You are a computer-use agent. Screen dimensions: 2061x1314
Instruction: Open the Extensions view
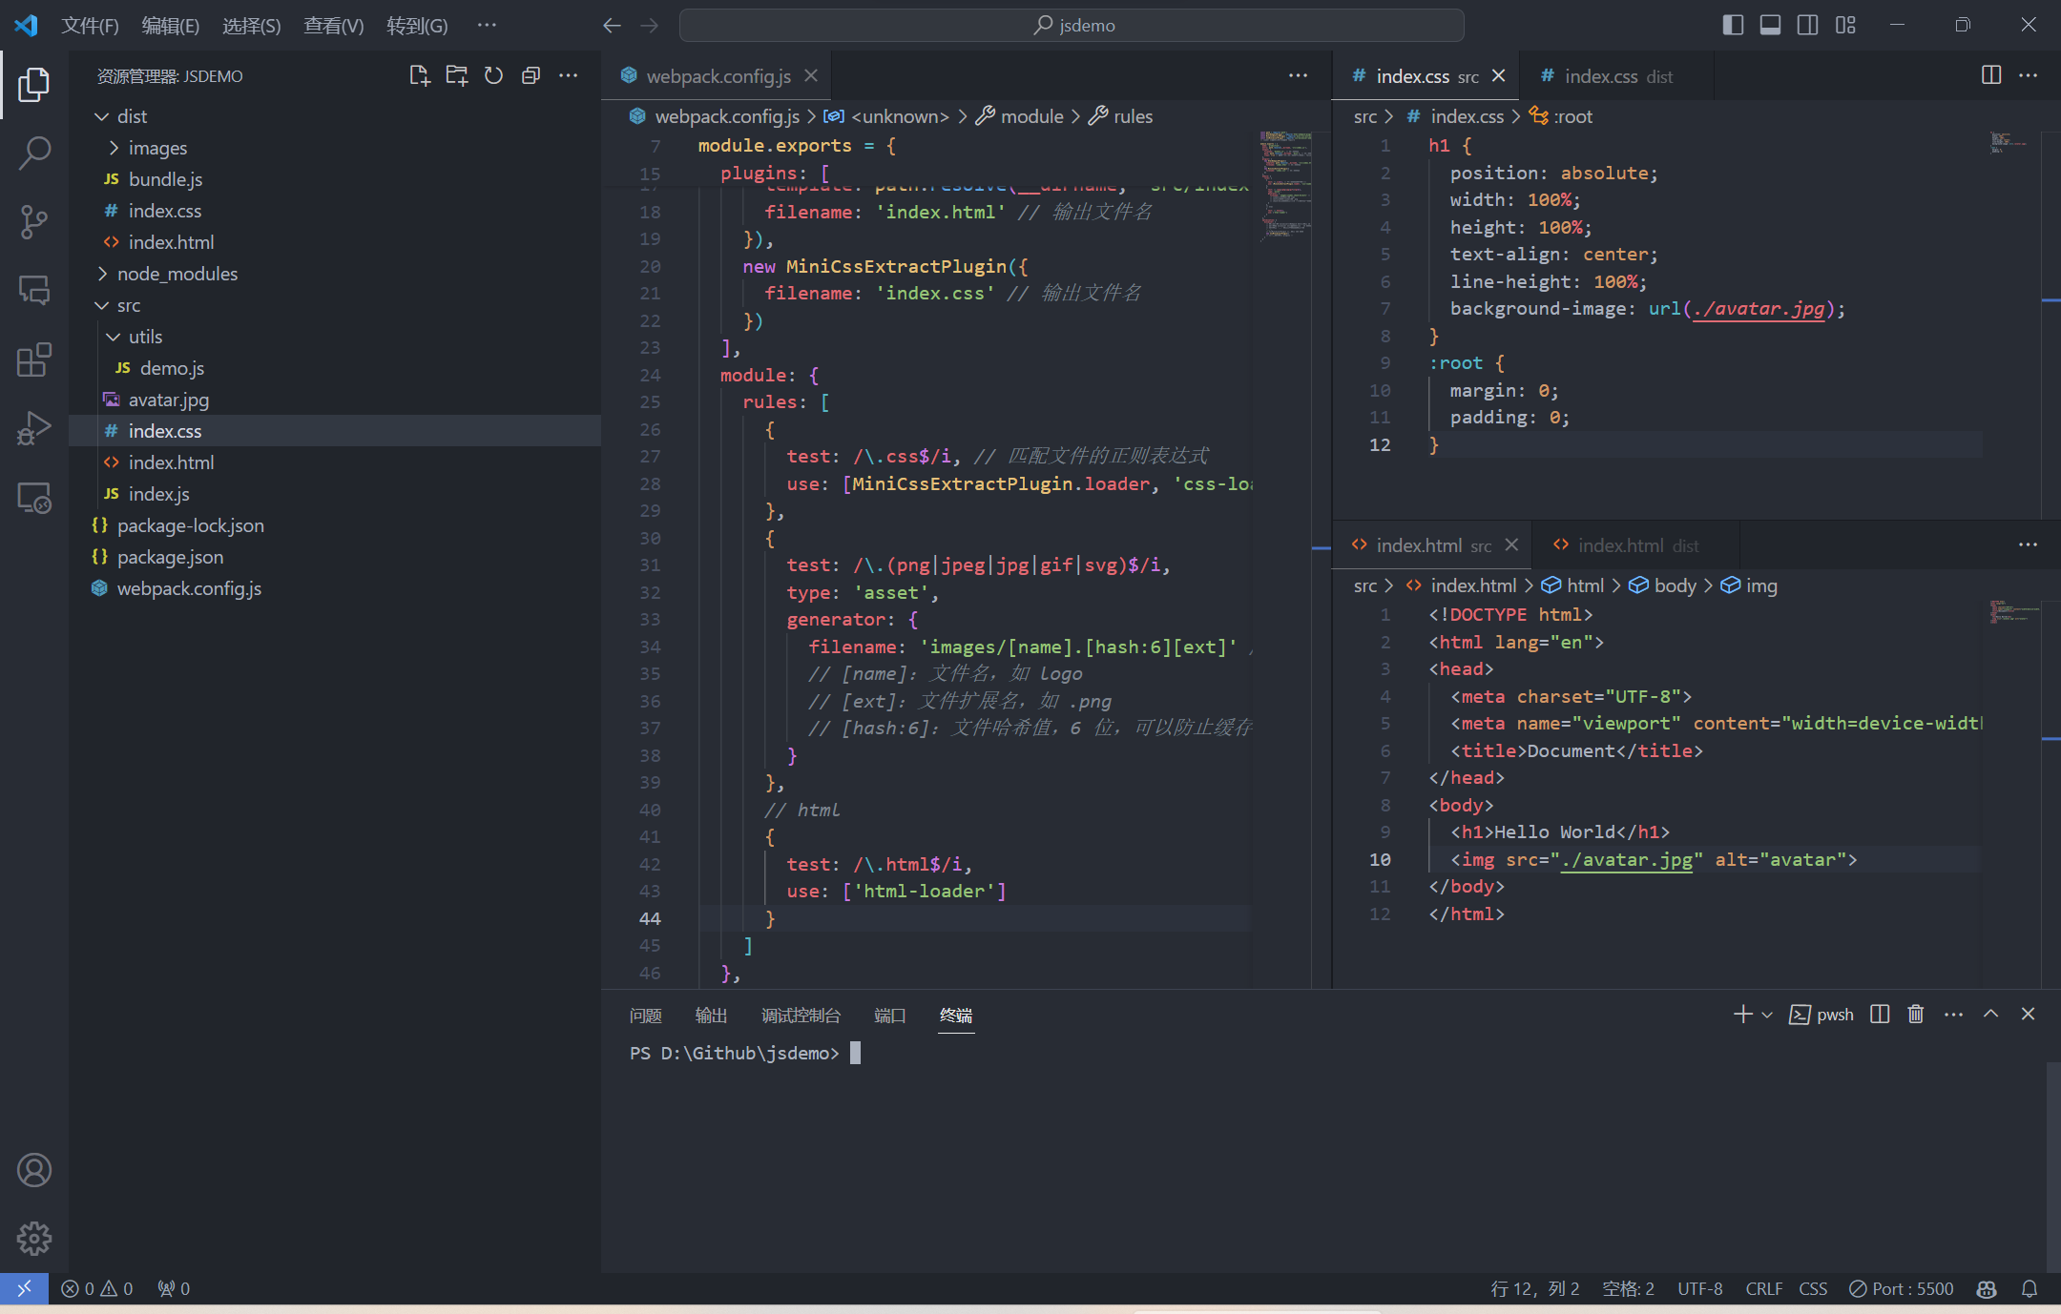34,360
